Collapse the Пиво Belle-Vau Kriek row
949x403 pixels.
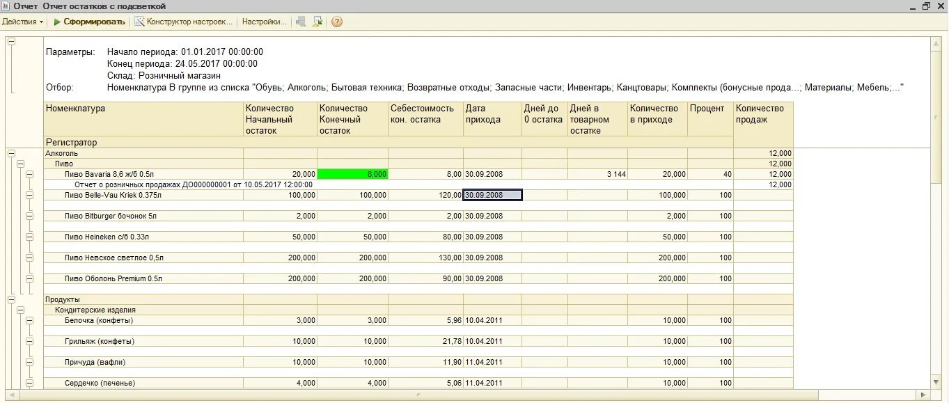(x=29, y=195)
